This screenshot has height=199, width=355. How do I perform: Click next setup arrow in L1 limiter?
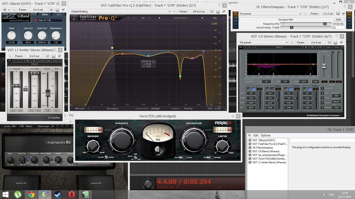point(34,61)
